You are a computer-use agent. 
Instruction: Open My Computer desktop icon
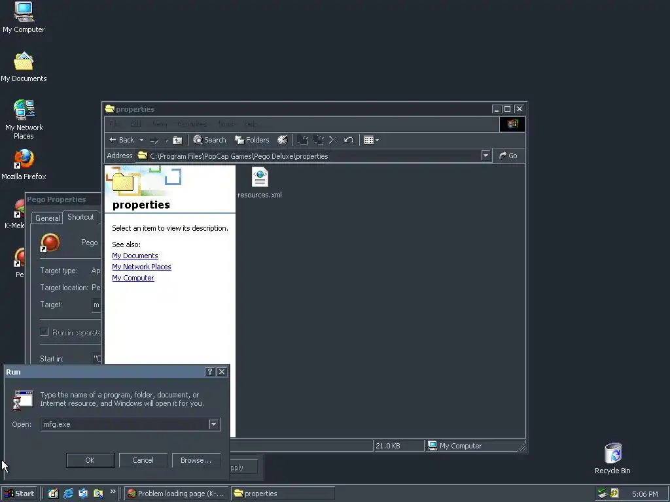tap(24, 18)
